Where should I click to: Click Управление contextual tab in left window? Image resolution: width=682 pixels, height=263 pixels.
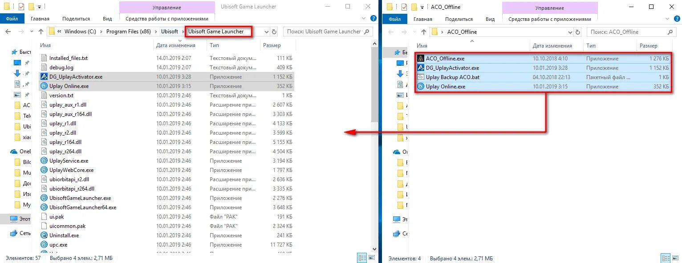[167, 8]
